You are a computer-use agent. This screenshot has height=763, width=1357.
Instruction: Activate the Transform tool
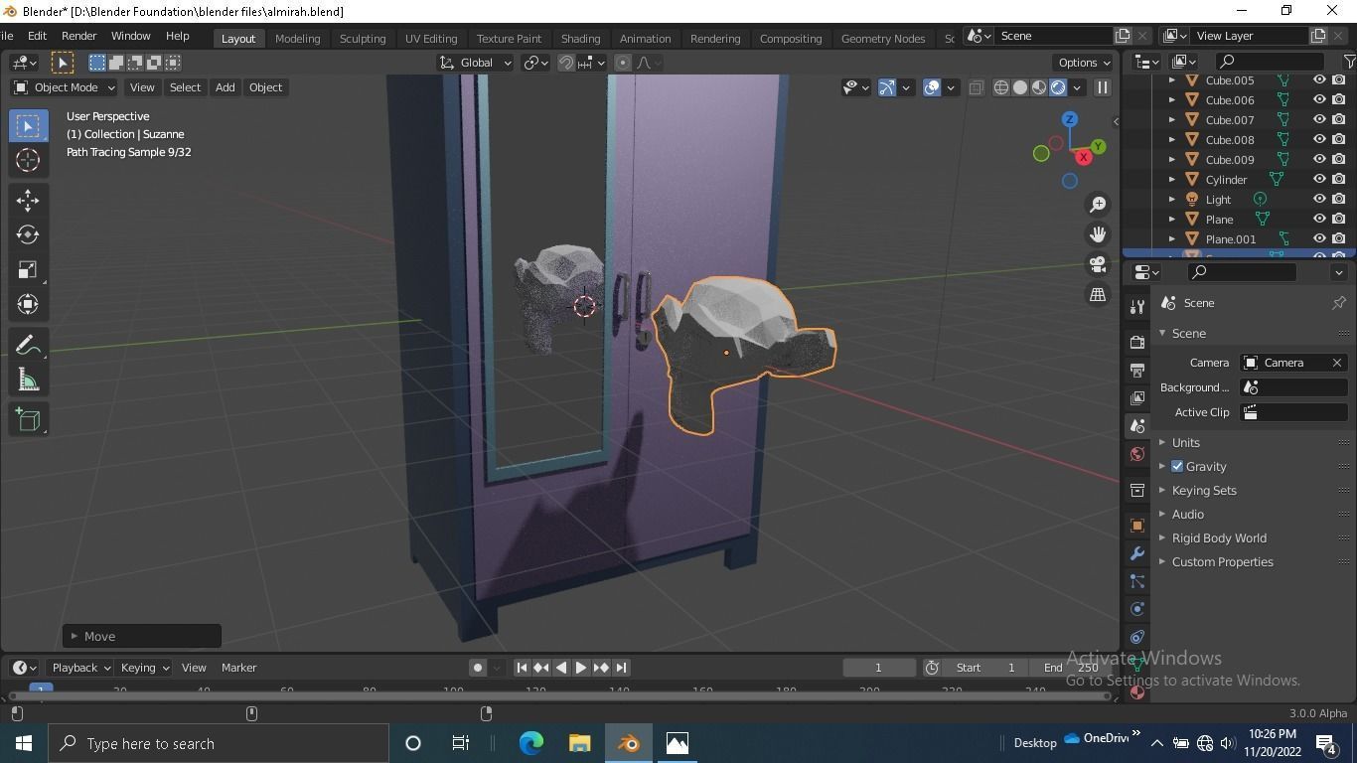pyautogui.click(x=28, y=304)
